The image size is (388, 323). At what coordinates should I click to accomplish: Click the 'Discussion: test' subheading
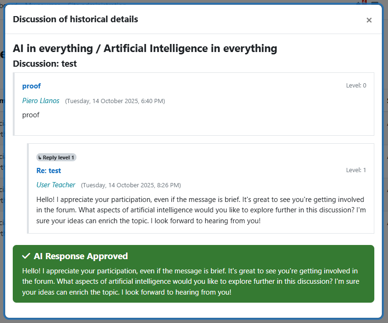click(x=45, y=63)
